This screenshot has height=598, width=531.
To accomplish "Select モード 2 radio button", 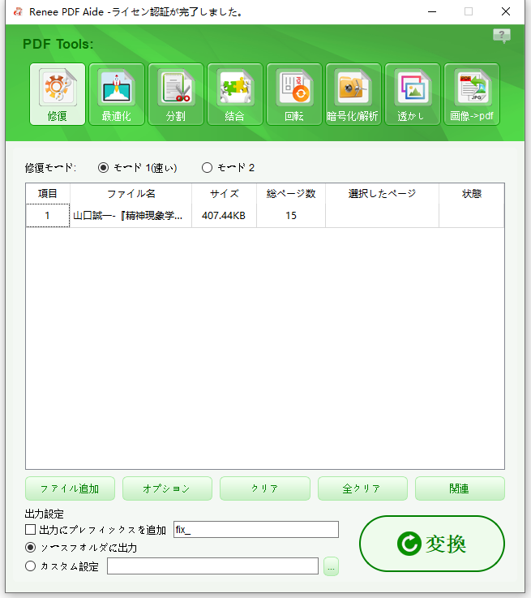I will [x=207, y=167].
